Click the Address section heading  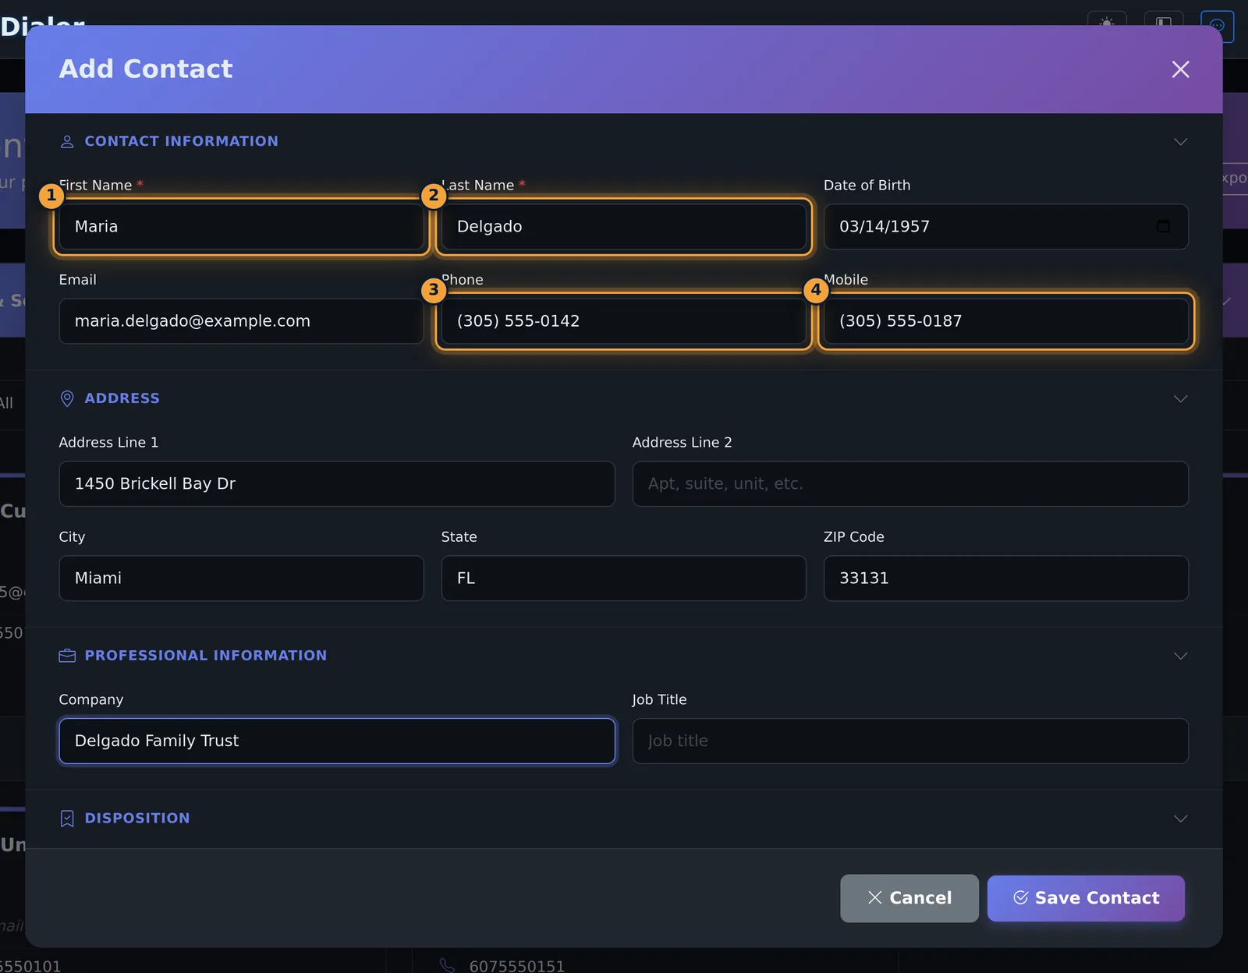pyautogui.click(x=122, y=398)
